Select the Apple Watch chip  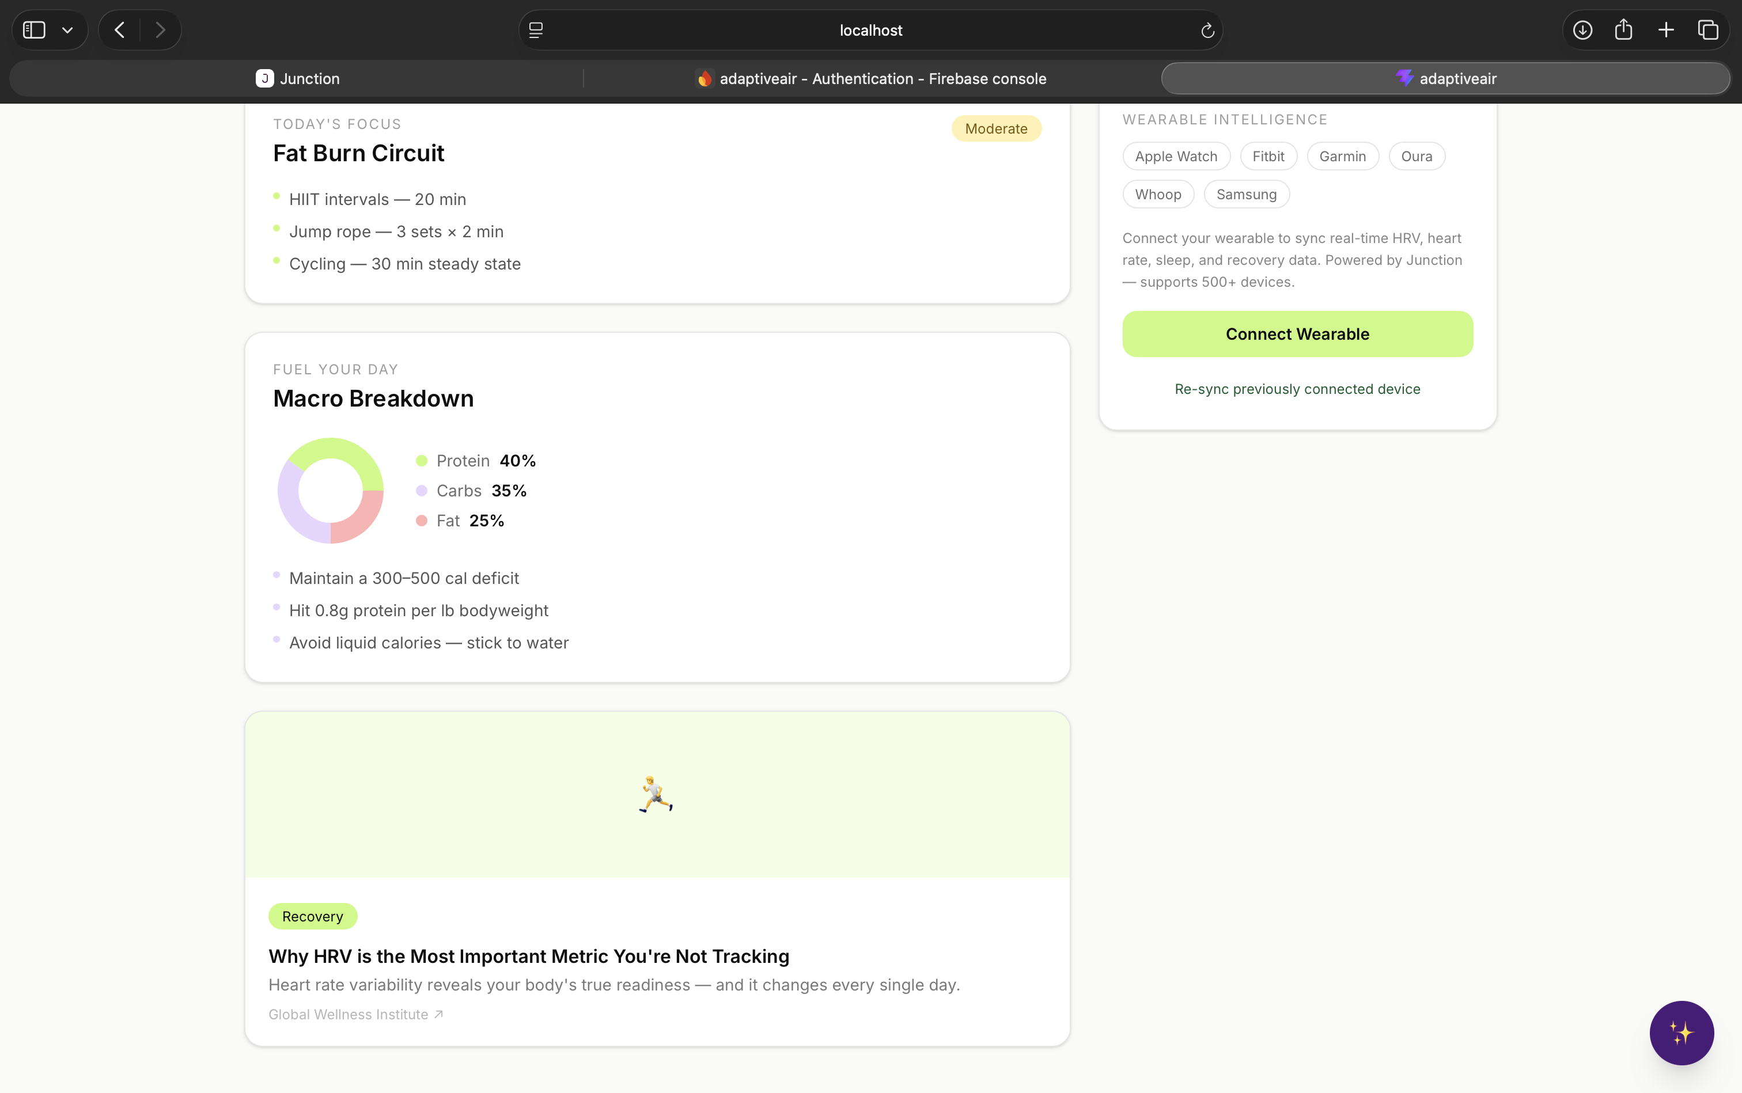point(1176,156)
